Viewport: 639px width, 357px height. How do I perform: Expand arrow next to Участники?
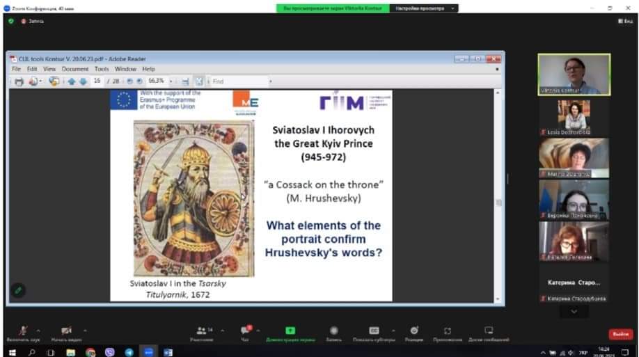(x=223, y=331)
